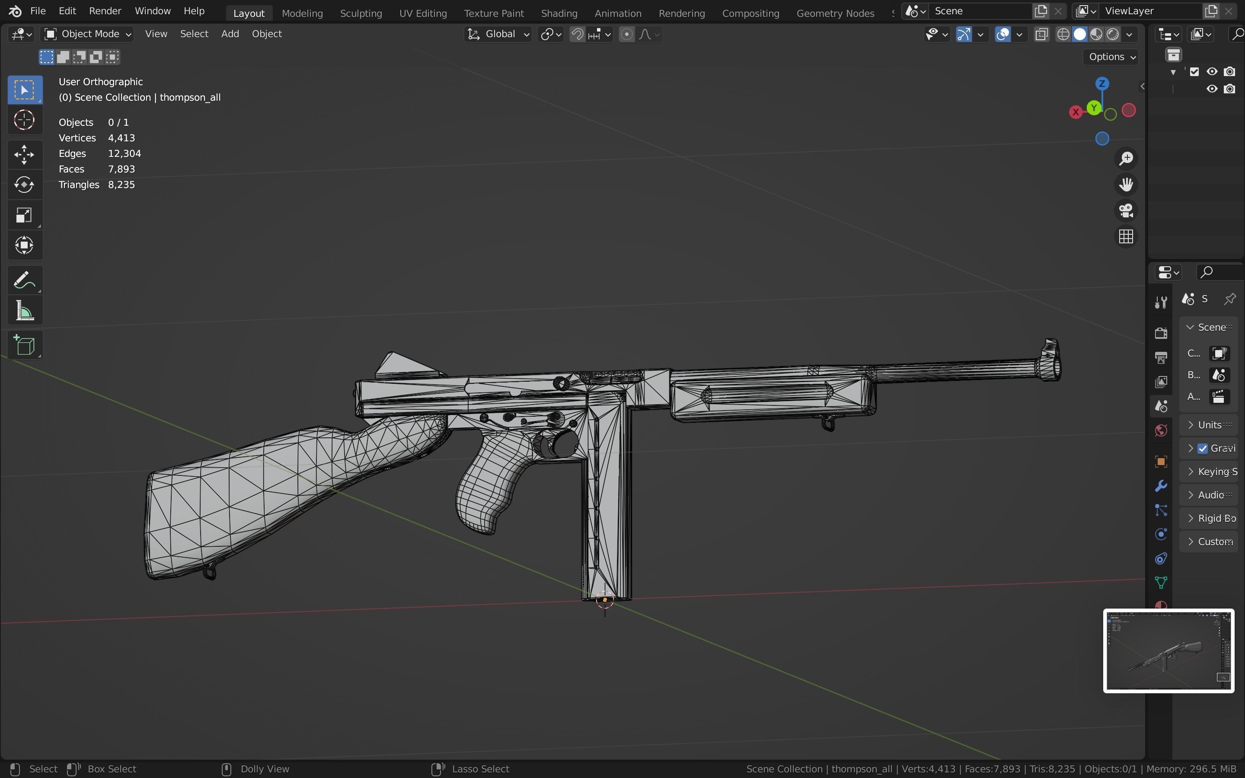Click the Options button

point(1111,57)
